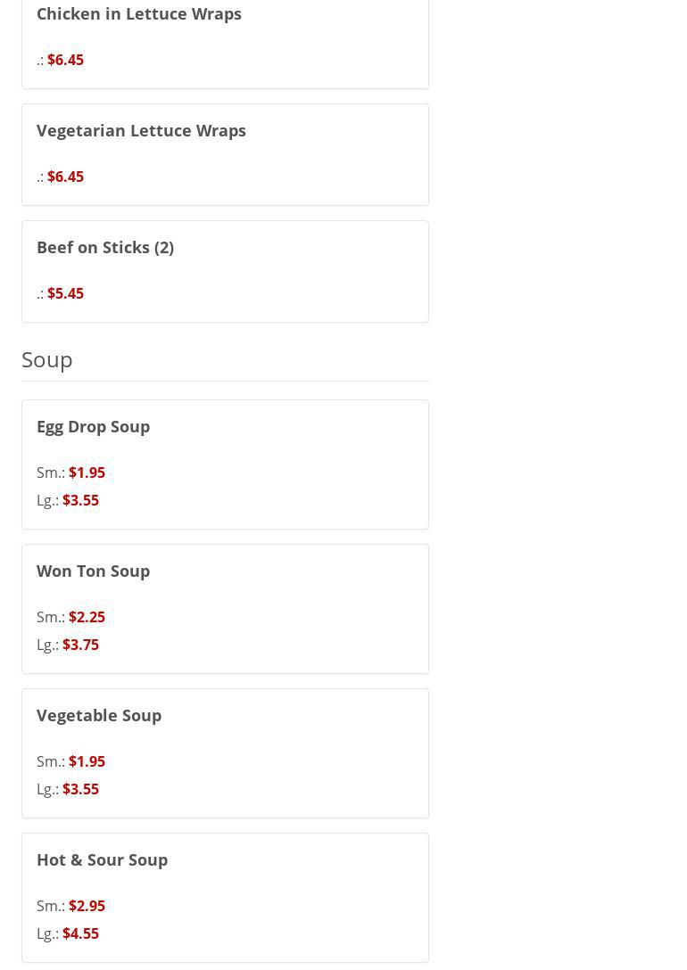Screen dimensions: 687x970
Task: Open the Vegetable Soup item
Action: coord(99,715)
